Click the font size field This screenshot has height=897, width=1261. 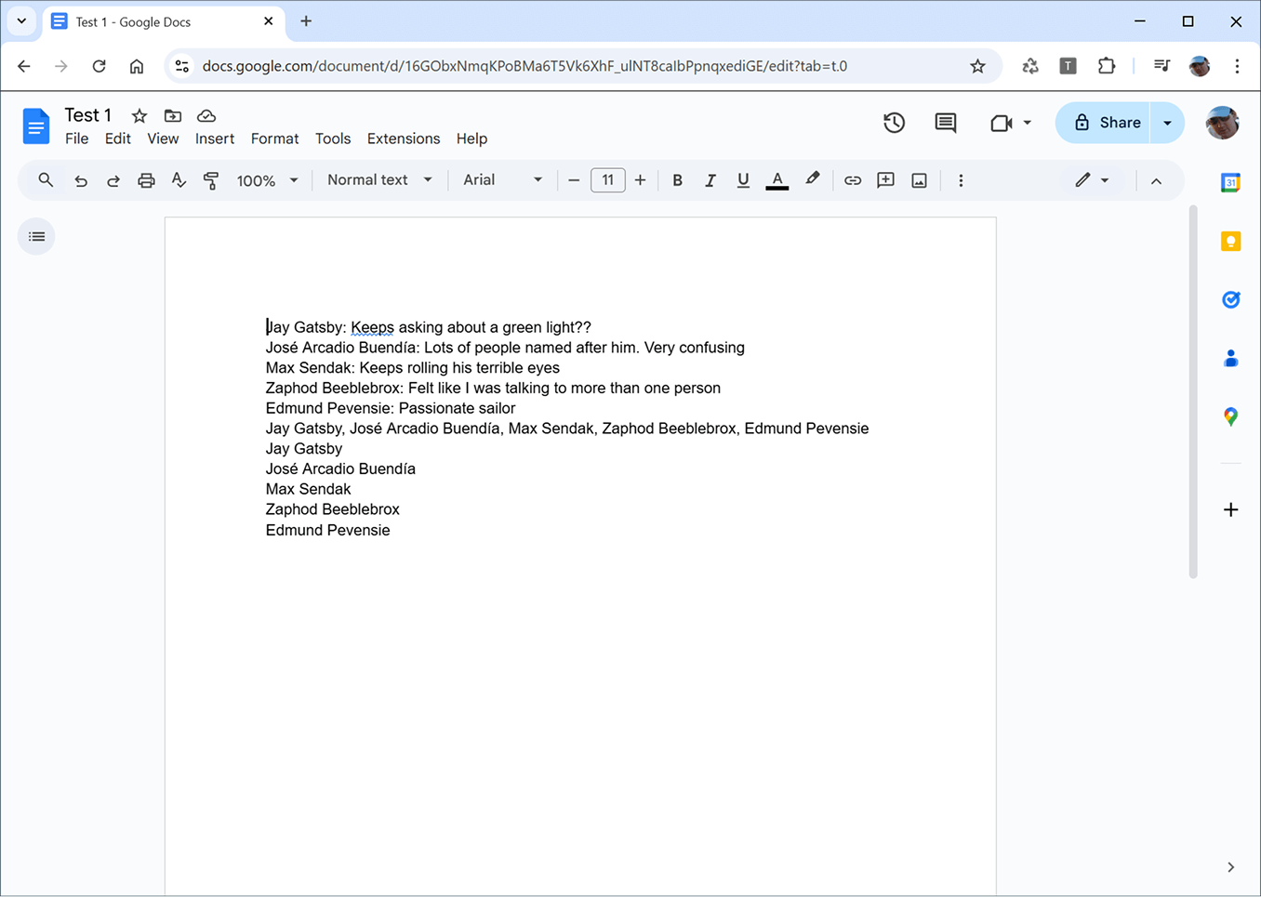[607, 180]
